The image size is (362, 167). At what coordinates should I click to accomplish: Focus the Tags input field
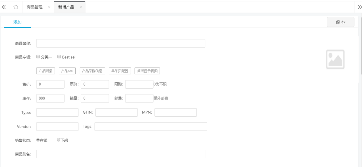pyautogui.click(x=151, y=126)
